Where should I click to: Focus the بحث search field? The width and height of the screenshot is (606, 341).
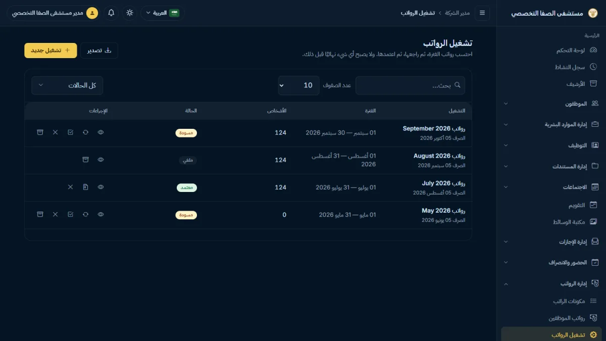pyautogui.click(x=410, y=85)
